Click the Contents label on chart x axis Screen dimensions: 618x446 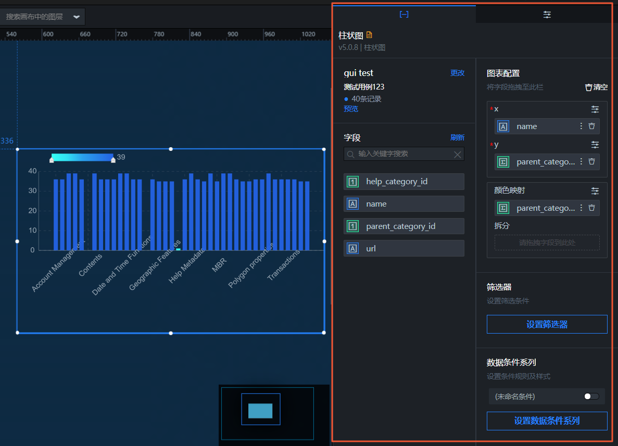[x=90, y=265]
